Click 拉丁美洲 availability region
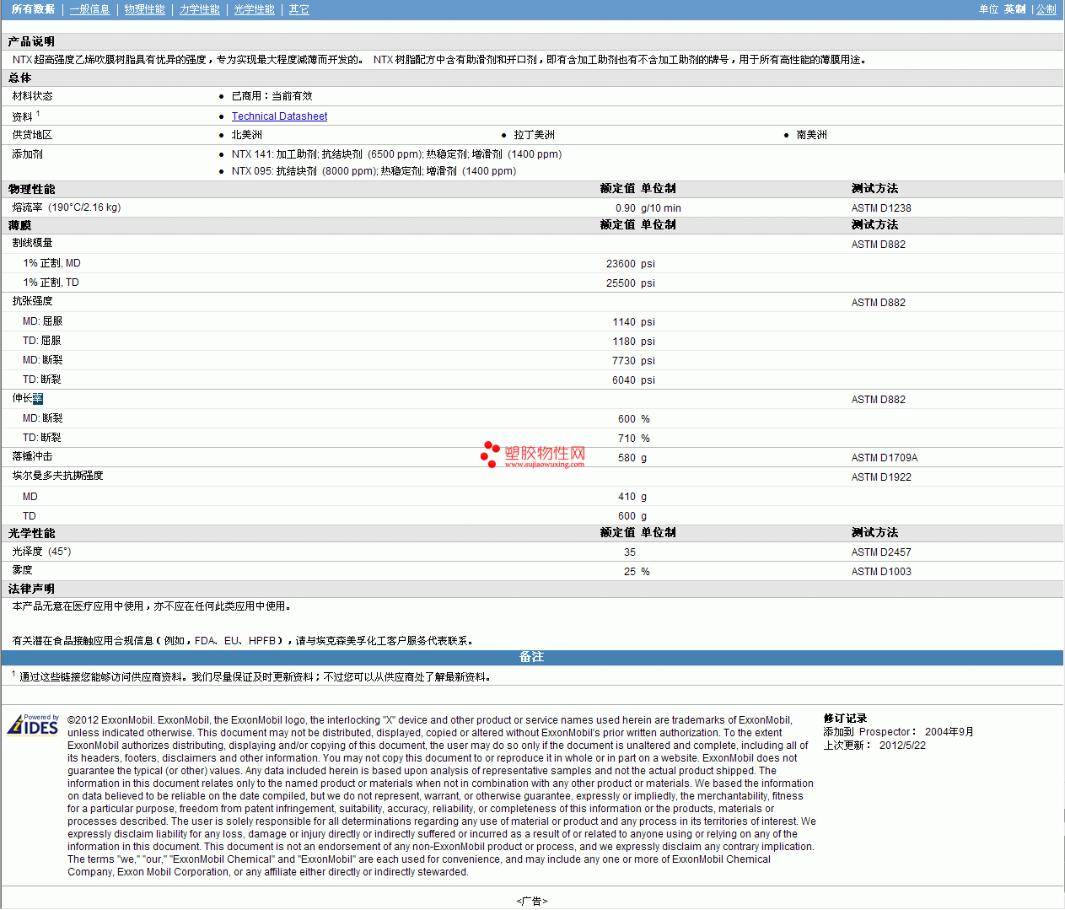 tap(534, 135)
